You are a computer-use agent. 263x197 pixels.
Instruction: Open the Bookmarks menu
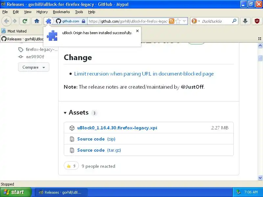[61, 12]
